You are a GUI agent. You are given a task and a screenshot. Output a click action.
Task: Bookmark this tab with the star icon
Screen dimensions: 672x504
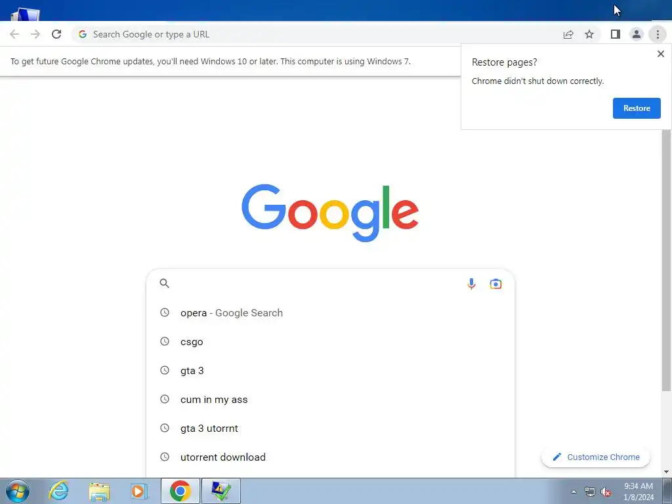point(590,34)
